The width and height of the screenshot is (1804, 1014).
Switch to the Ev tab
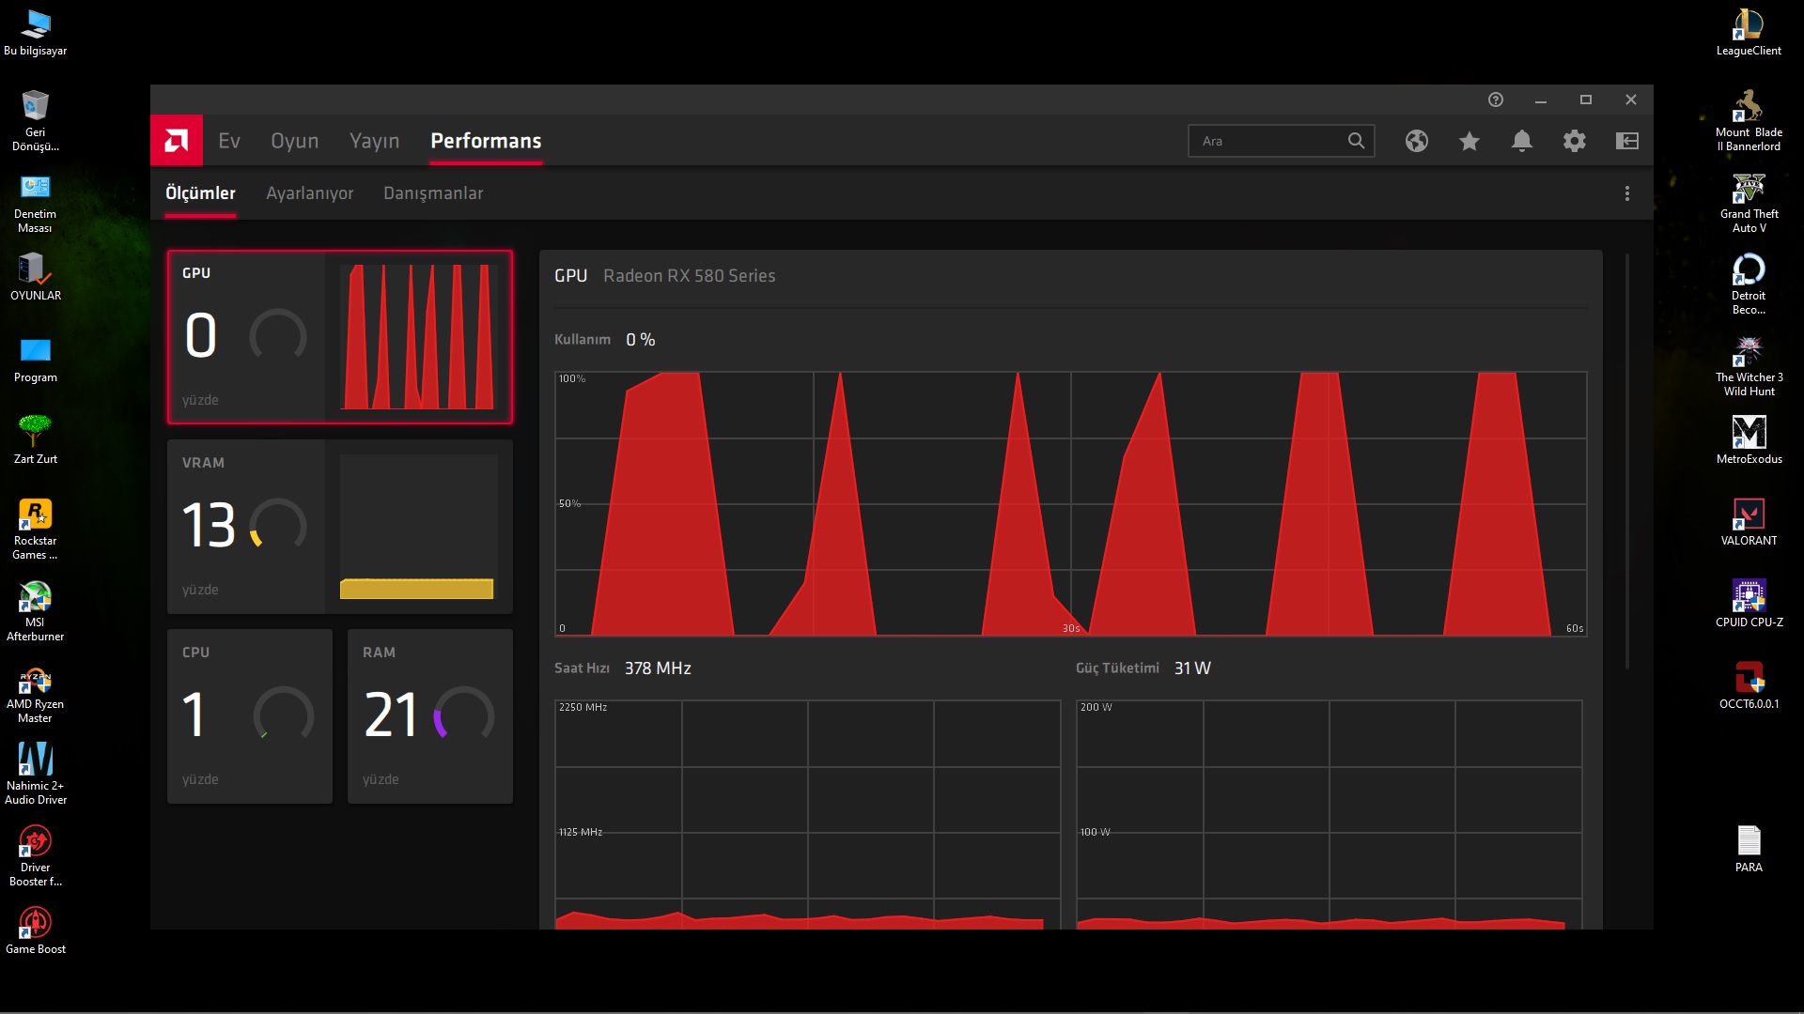(229, 141)
